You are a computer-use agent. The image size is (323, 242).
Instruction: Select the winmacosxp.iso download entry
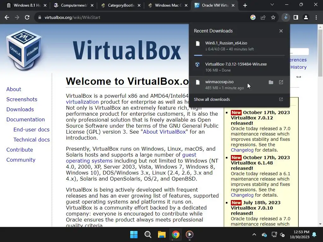(239, 84)
